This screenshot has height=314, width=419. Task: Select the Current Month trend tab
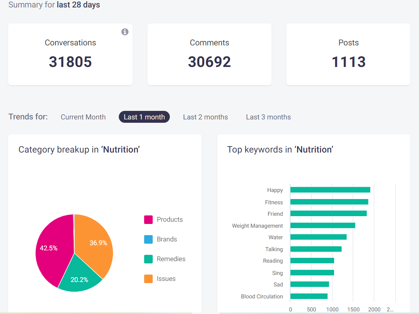(83, 117)
